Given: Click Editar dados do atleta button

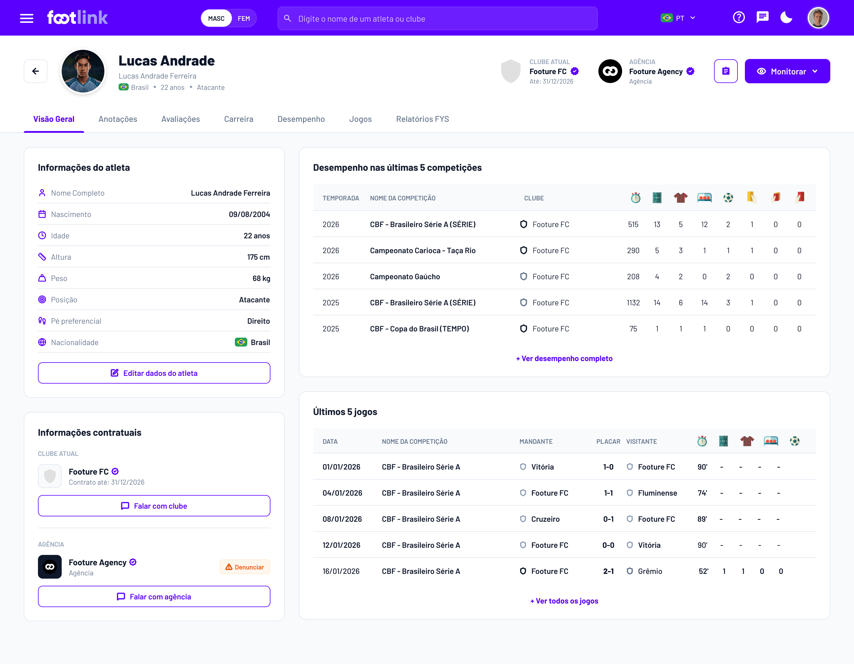Looking at the screenshot, I should coord(154,373).
